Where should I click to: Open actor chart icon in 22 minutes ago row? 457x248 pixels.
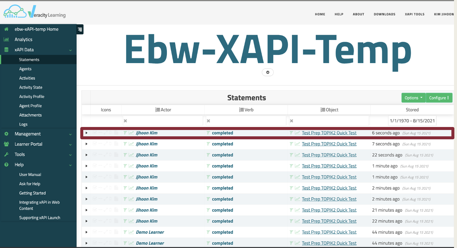[131, 221]
